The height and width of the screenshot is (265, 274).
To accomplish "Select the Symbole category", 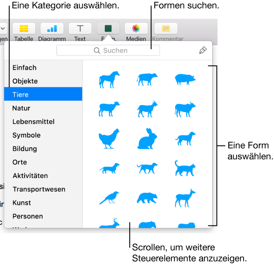I will 43,135.
